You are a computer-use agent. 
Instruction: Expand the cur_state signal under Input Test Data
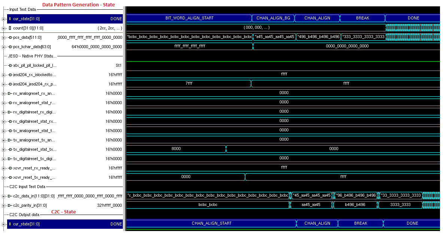pyautogui.click(x=3, y=19)
